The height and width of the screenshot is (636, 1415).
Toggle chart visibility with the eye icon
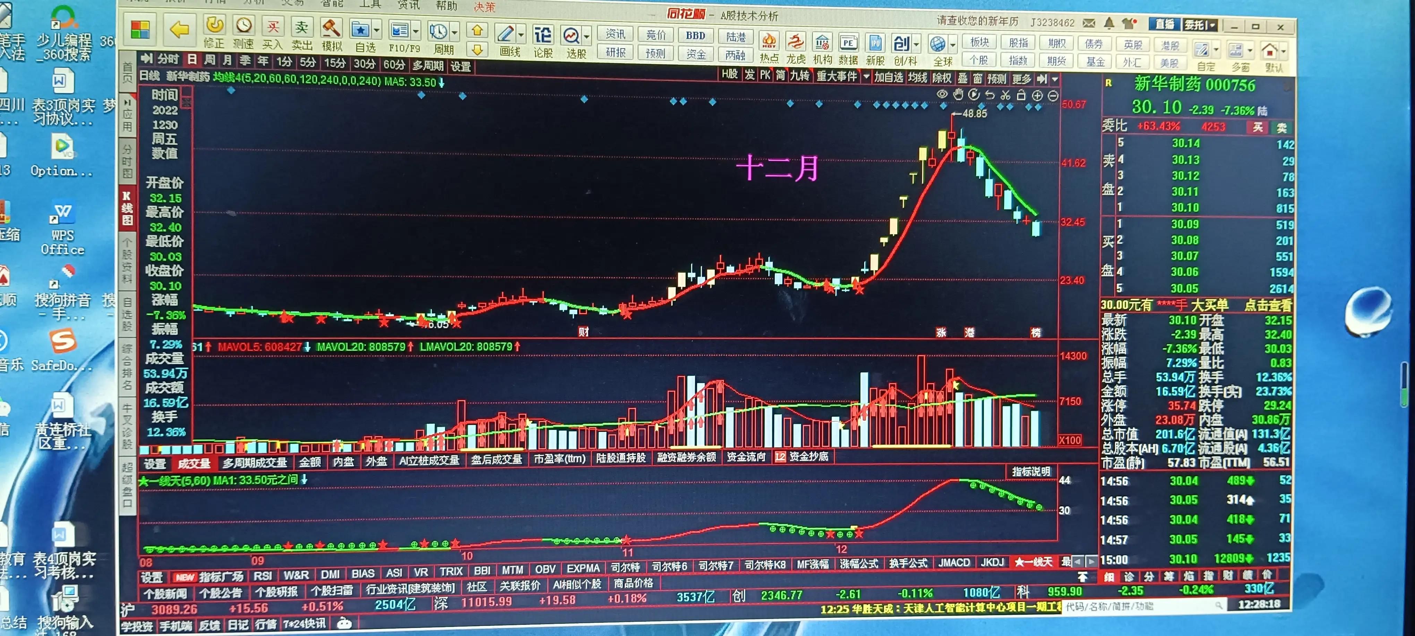942,94
